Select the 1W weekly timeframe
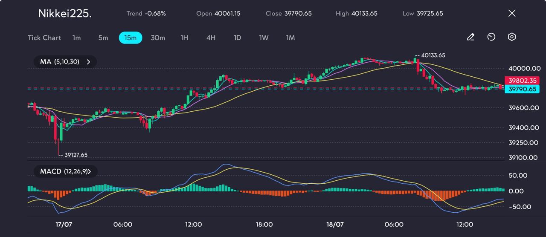 (x=264, y=38)
